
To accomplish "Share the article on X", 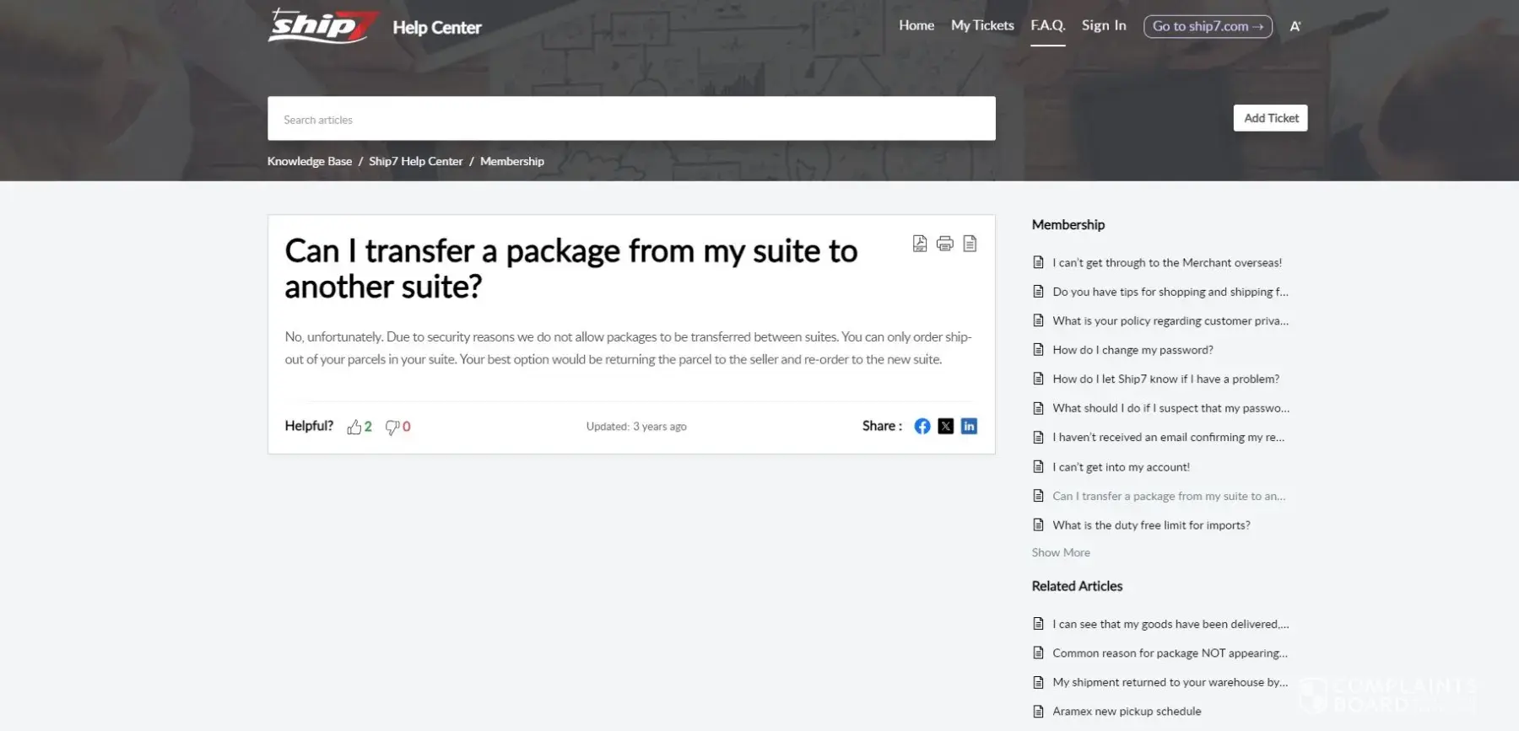I will [x=945, y=426].
